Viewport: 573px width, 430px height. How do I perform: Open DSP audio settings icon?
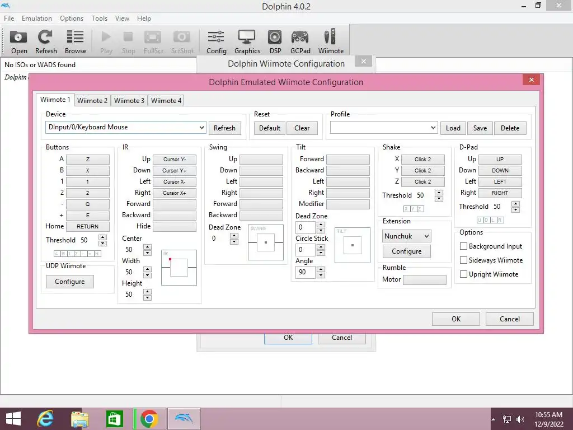(x=275, y=41)
